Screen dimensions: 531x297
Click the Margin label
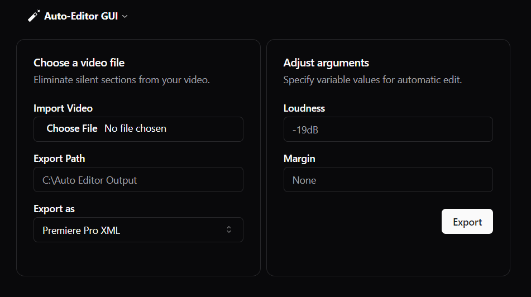pos(299,159)
